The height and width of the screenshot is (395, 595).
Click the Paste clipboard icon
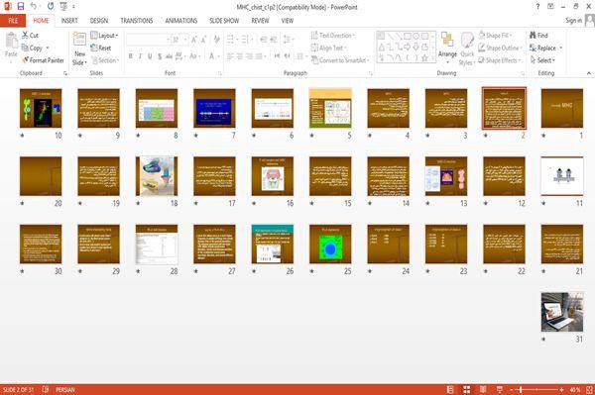(11, 41)
